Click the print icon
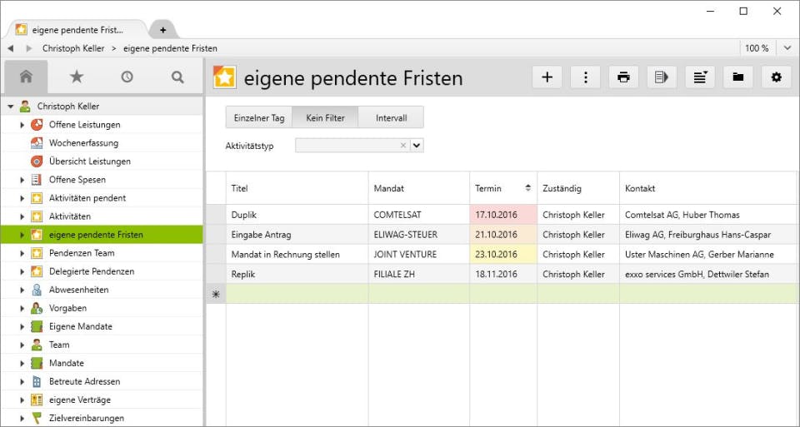 623,77
